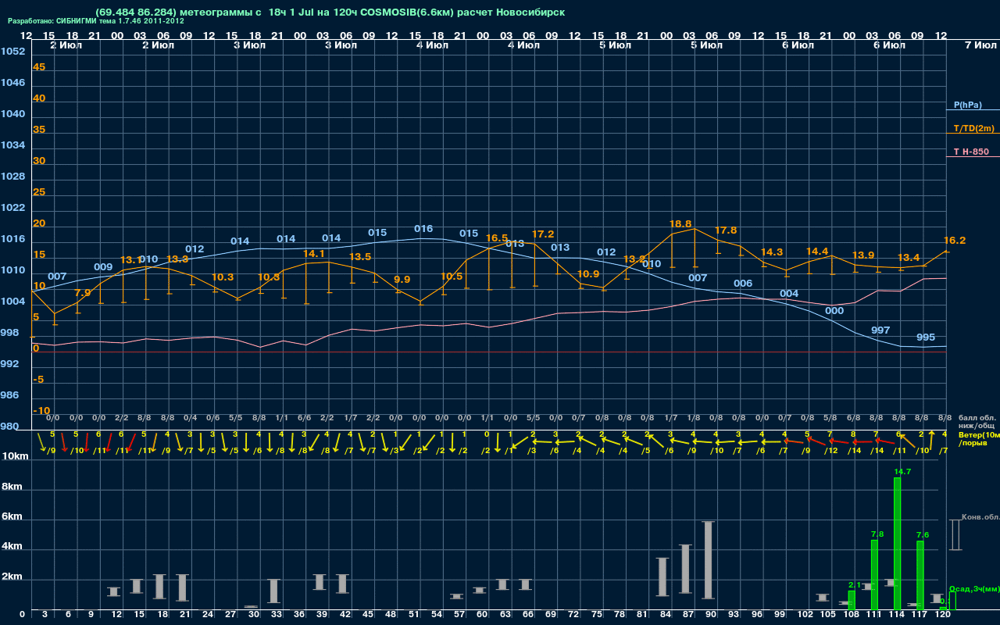1000x625 pixels.
Task: Click forecast hour 84 on bottom axis
Action: coord(665,615)
